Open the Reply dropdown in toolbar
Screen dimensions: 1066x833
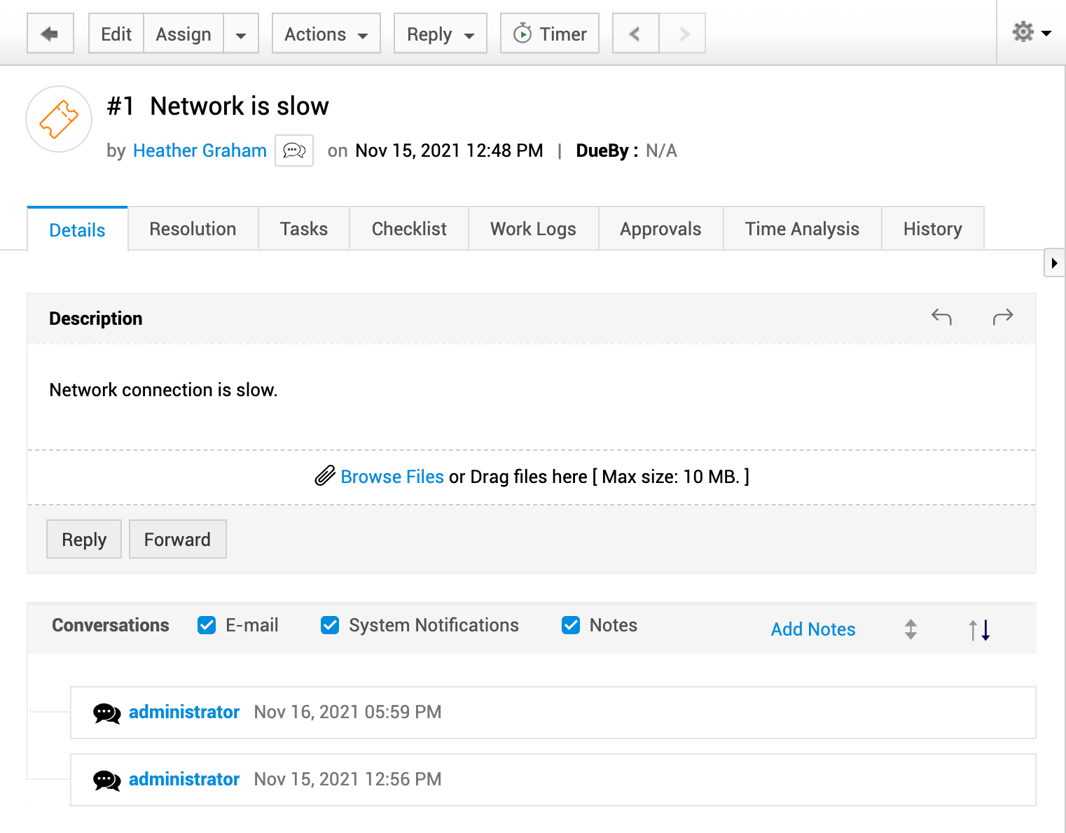coord(440,34)
